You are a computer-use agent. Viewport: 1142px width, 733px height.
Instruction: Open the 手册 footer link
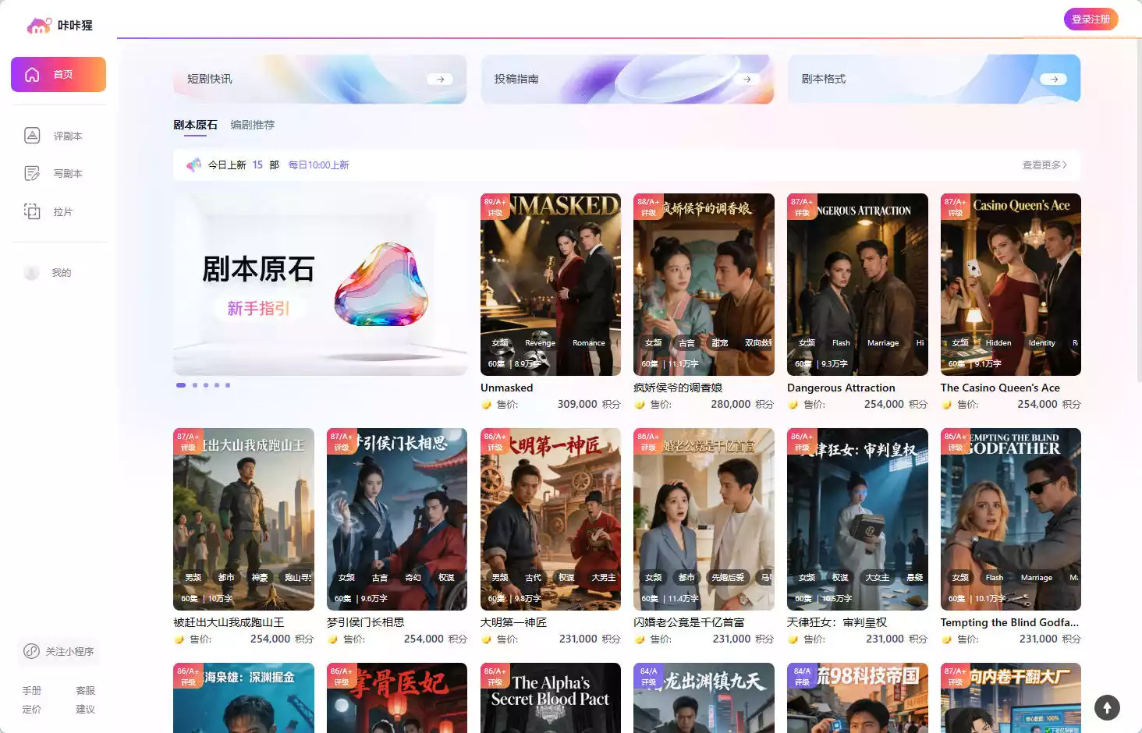click(32, 691)
